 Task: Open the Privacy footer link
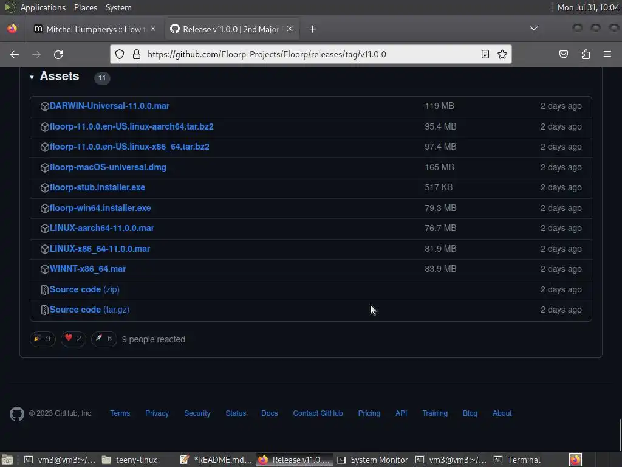coord(157,413)
